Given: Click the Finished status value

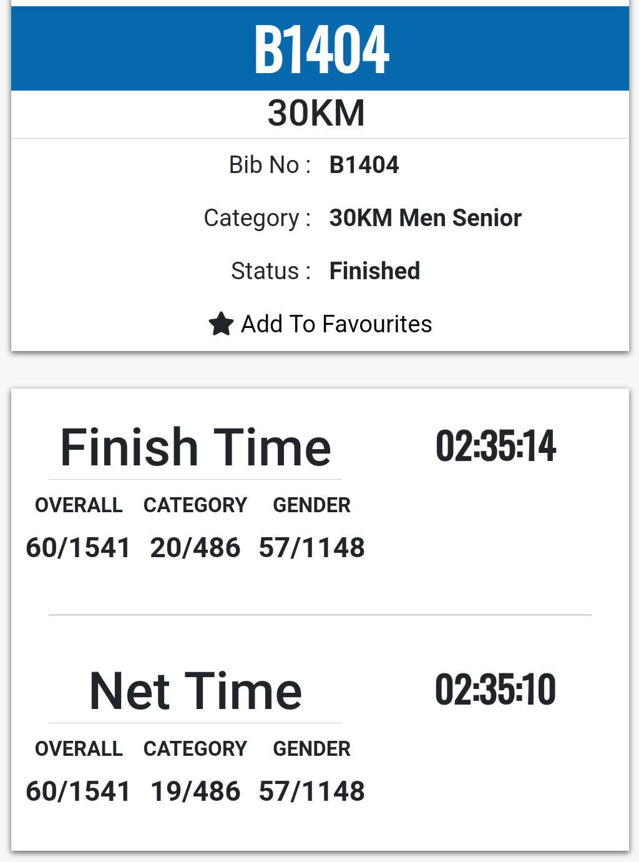Looking at the screenshot, I should coord(374,271).
